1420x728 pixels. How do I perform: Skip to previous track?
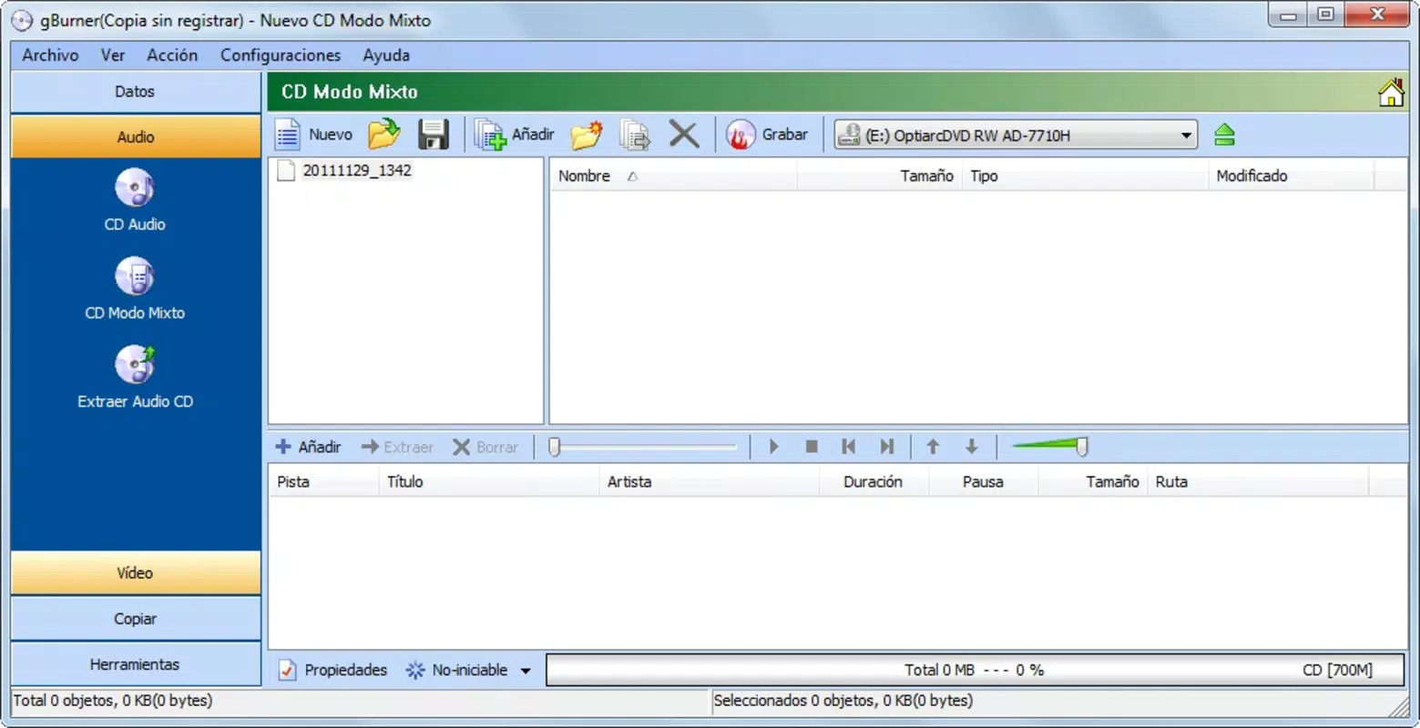(x=849, y=447)
